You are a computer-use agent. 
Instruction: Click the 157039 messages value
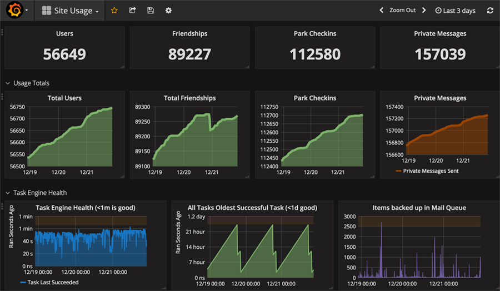pyautogui.click(x=440, y=54)
